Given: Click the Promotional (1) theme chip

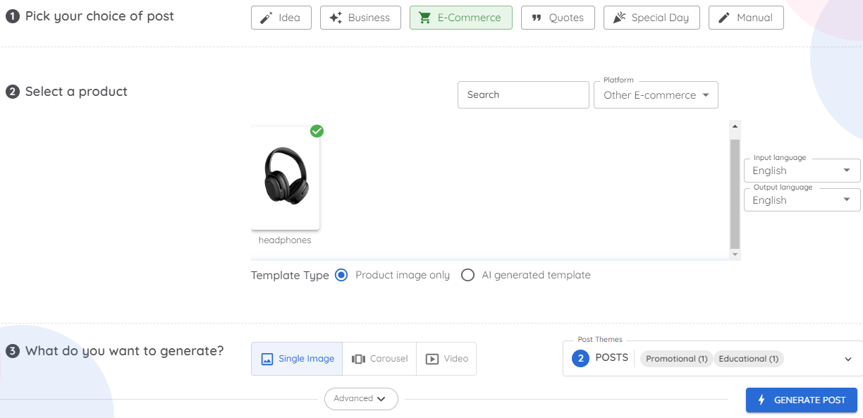Looking at the screenshot, I should pos(675,359).
